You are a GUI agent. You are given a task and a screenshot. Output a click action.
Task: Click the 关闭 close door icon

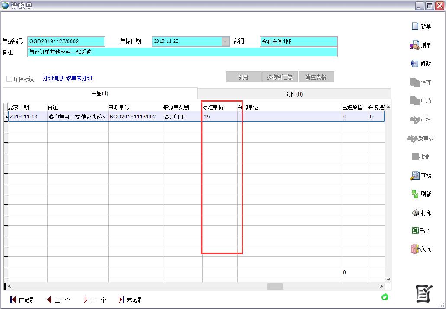coord(415,249)
